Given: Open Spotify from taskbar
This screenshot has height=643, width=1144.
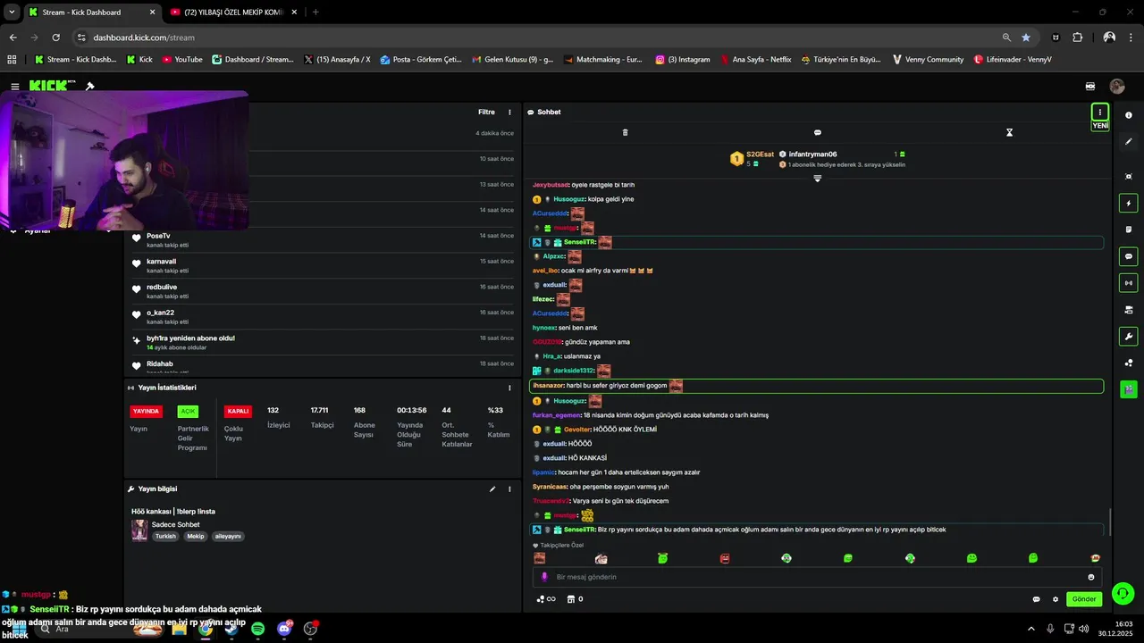Looking at the screenshot, I should (257, 629).
